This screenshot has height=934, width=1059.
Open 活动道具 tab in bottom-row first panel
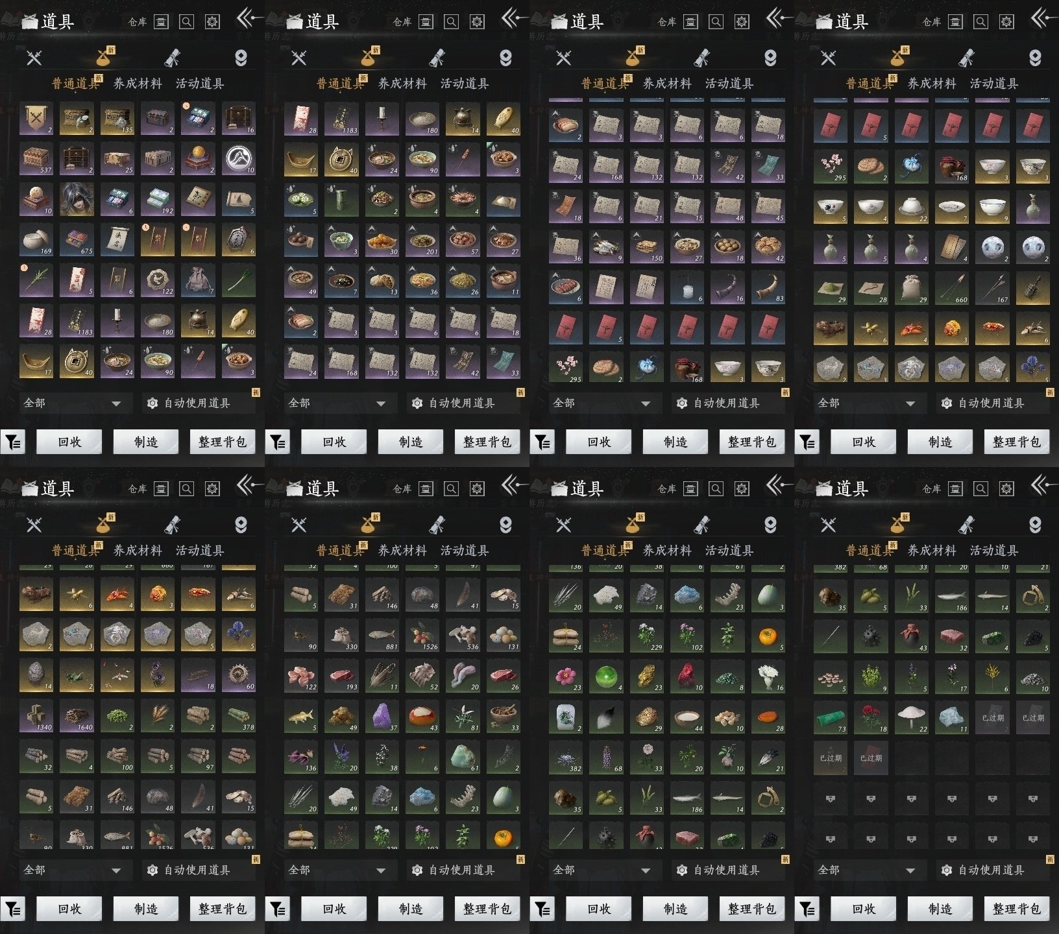point(200,550)
